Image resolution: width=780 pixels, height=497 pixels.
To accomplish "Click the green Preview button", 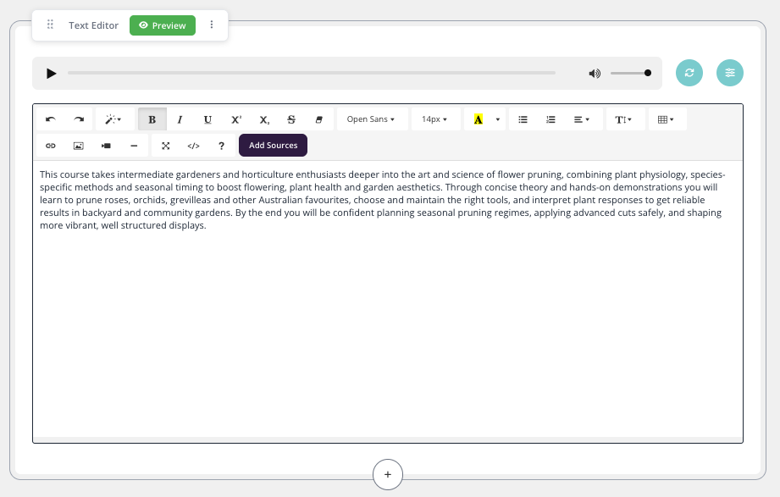I will 163,25.
